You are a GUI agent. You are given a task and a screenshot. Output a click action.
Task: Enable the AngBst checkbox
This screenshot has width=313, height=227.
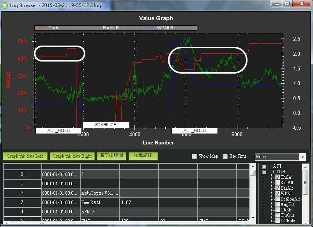click(278, 204)
